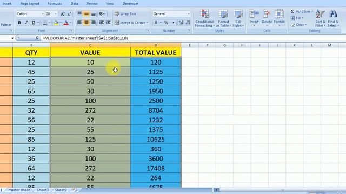Open font color dropdown arrow

click(x=71, y=23)
